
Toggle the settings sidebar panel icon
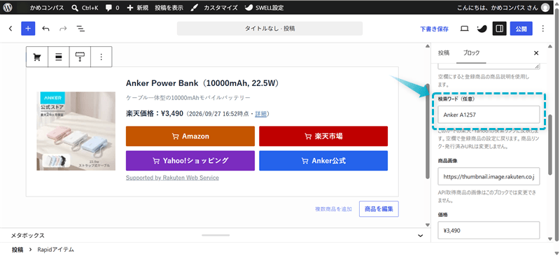click(499, 29)
